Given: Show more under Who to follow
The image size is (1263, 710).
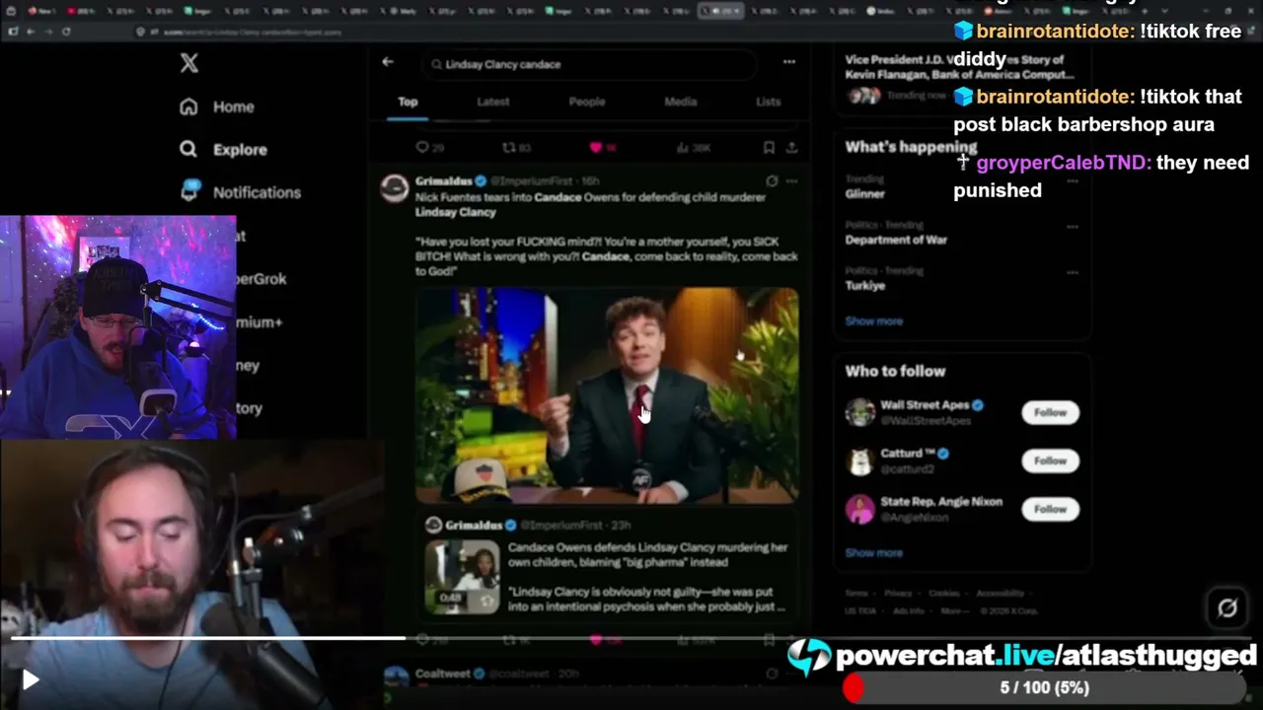Looking at the screenshot, I should 873,552.
